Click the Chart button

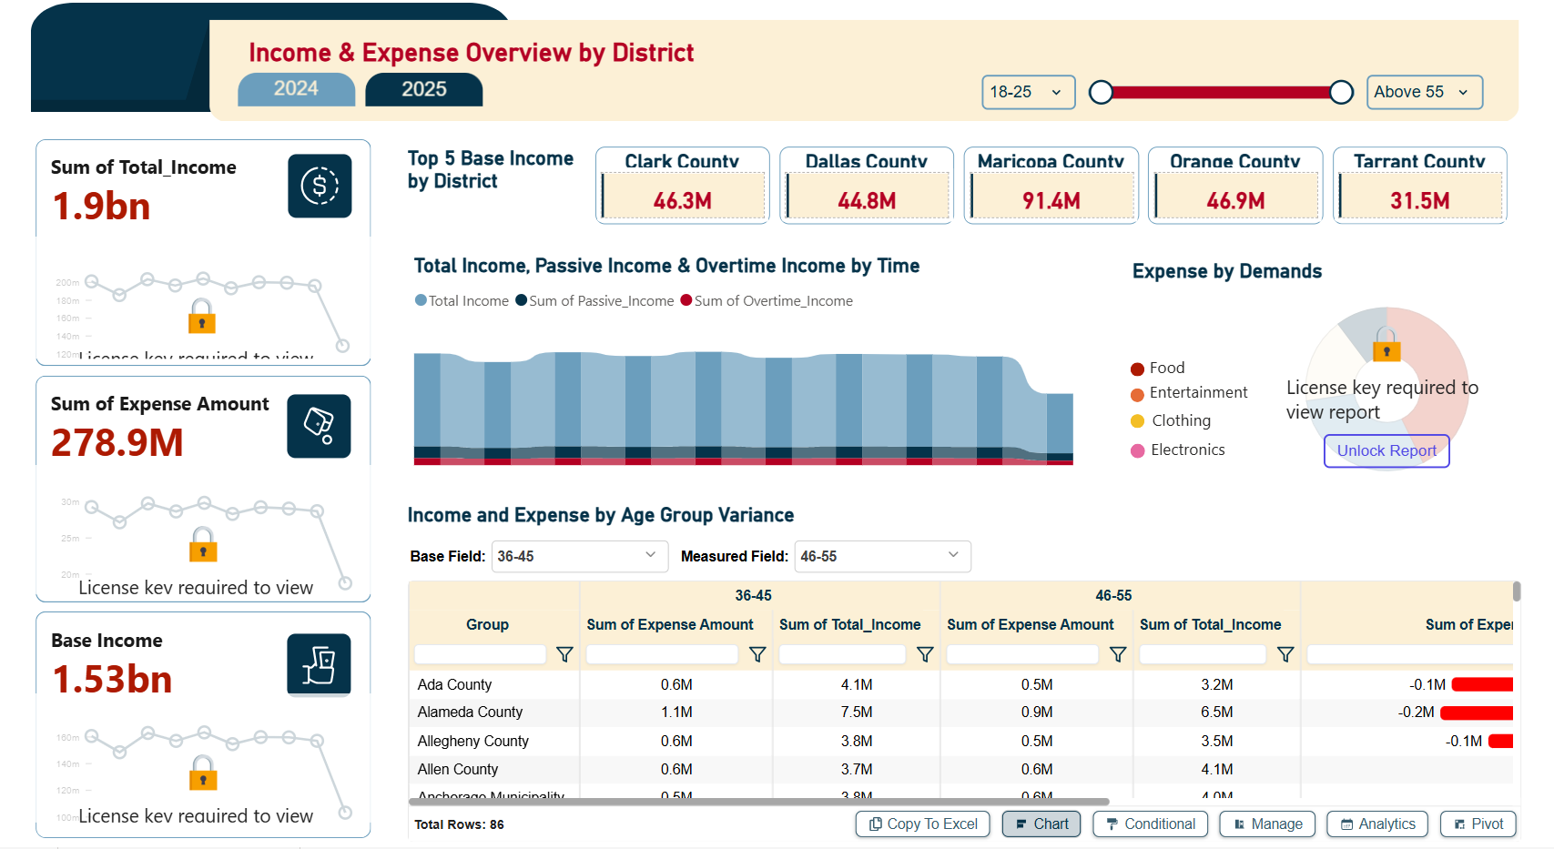[x=1042, y=824]
